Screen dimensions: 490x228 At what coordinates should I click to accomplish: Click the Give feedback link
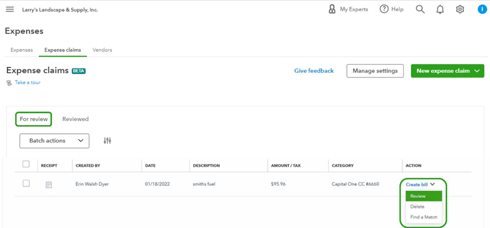click(314, 71)
